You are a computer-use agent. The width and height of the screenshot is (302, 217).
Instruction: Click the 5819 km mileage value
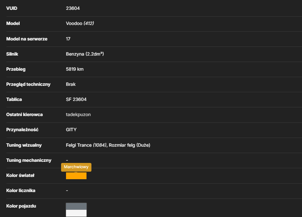click(75, 69)
